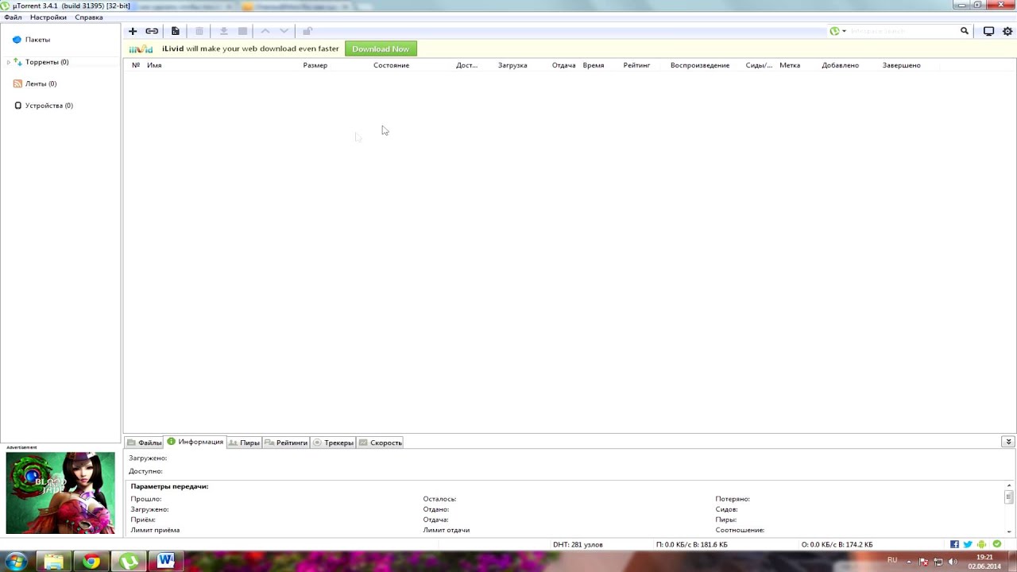Open search provider dropdown arrow
Image resolution: width=1017 pixels, height=572 pixels.
point(844,32)
